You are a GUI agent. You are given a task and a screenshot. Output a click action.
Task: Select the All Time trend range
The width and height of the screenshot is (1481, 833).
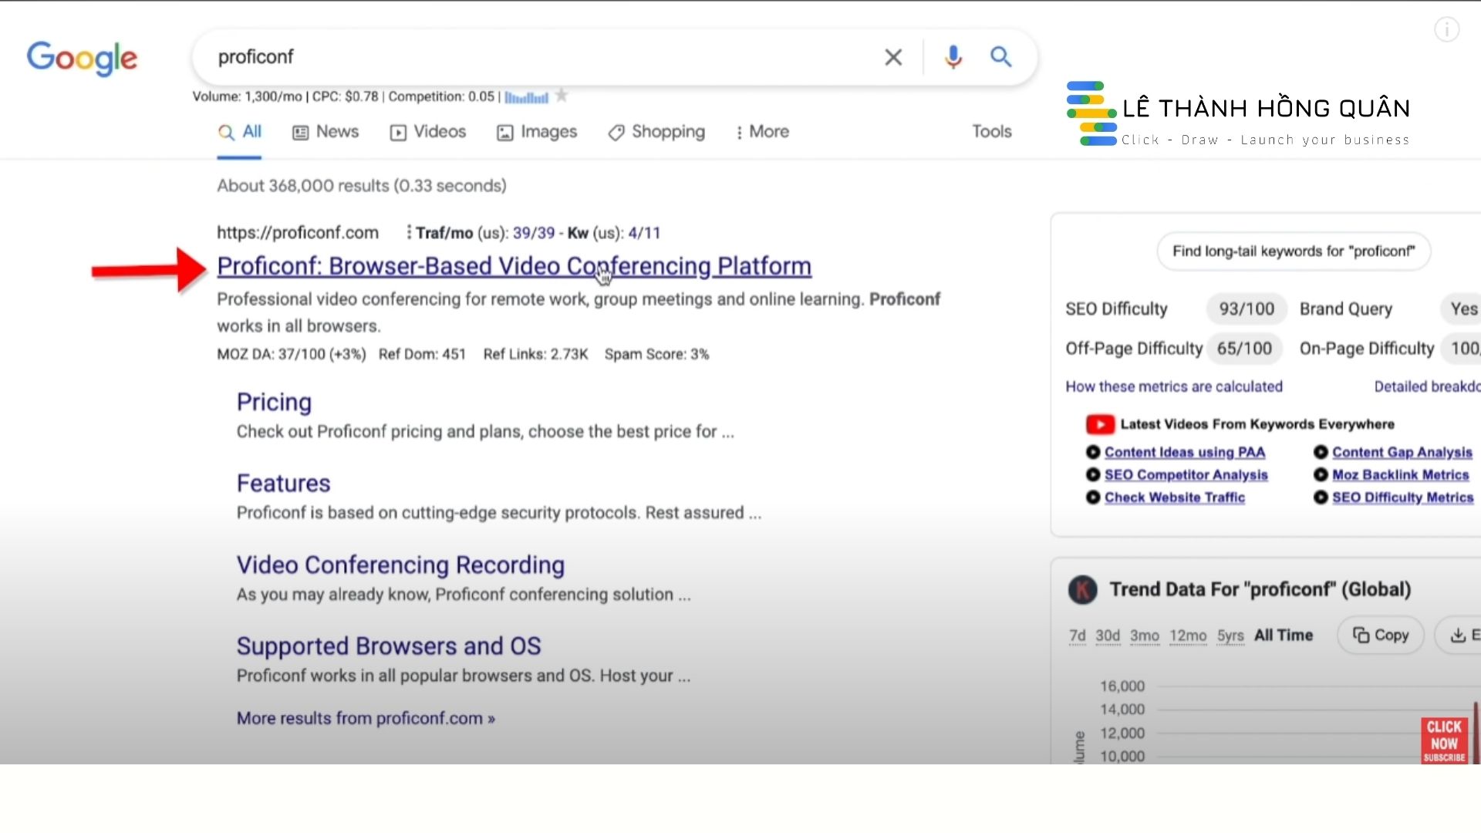pos(1283,636)
